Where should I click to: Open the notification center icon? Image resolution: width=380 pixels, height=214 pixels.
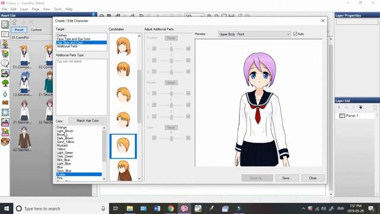371,209
